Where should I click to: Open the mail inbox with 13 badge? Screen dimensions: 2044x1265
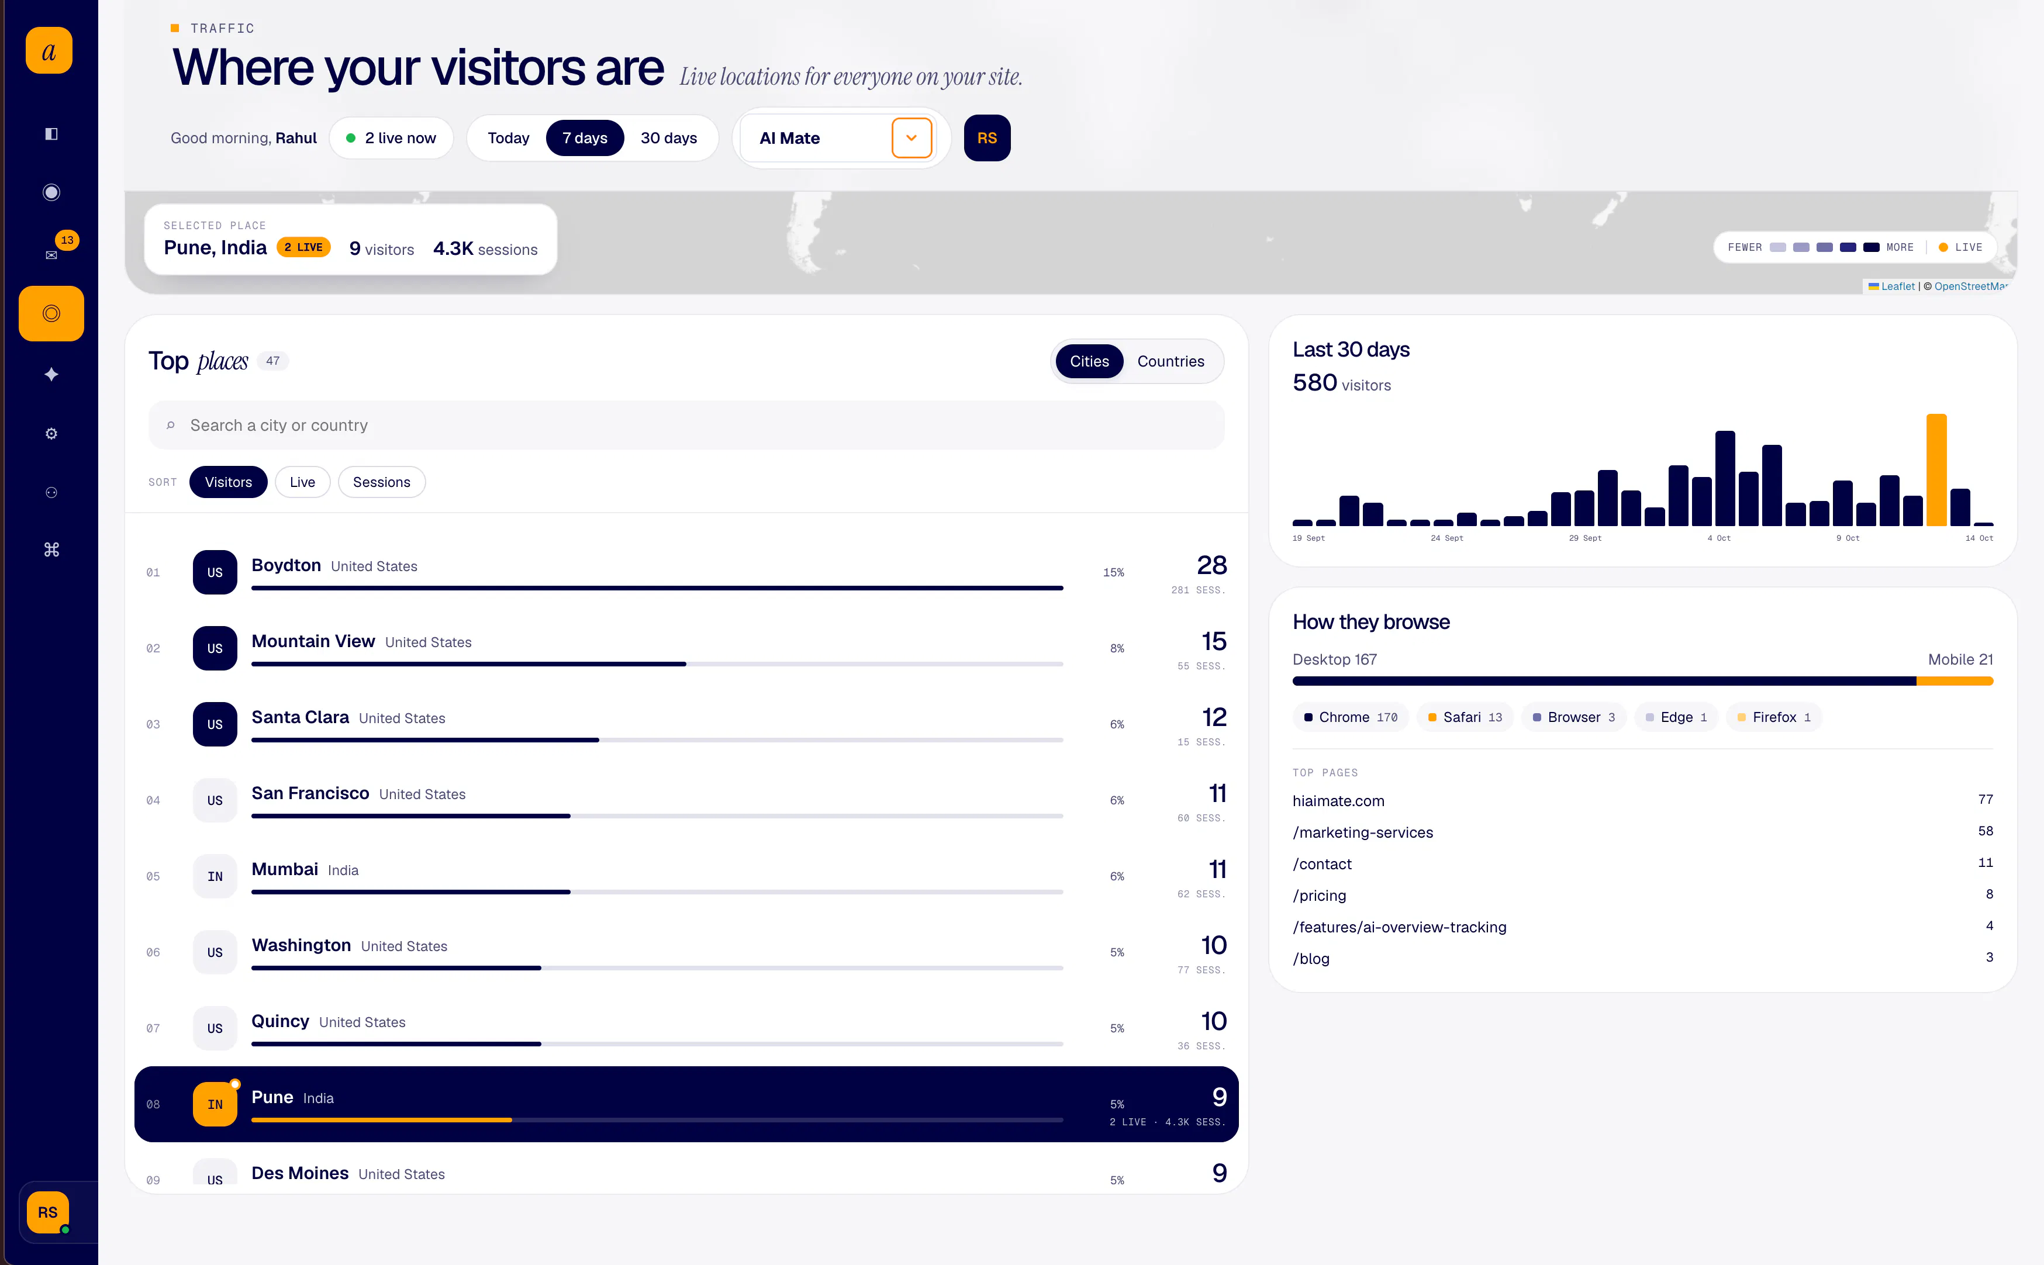(x=51, y=254)
